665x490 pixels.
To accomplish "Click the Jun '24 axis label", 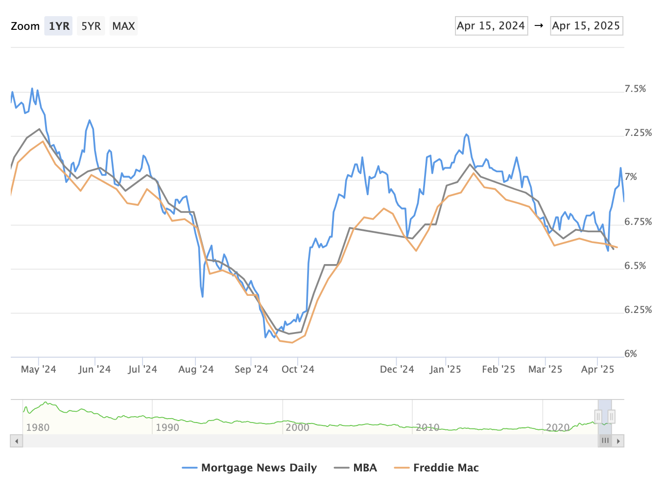I will click(95, 370).
